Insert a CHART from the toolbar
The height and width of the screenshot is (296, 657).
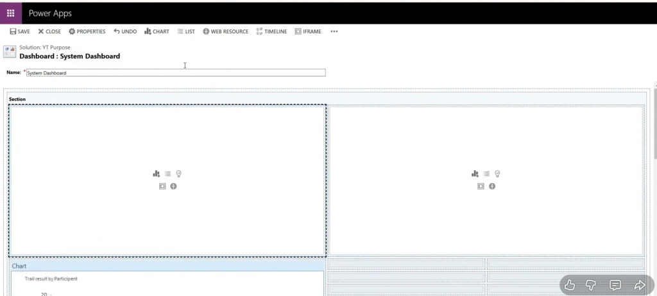click(157, 31)
